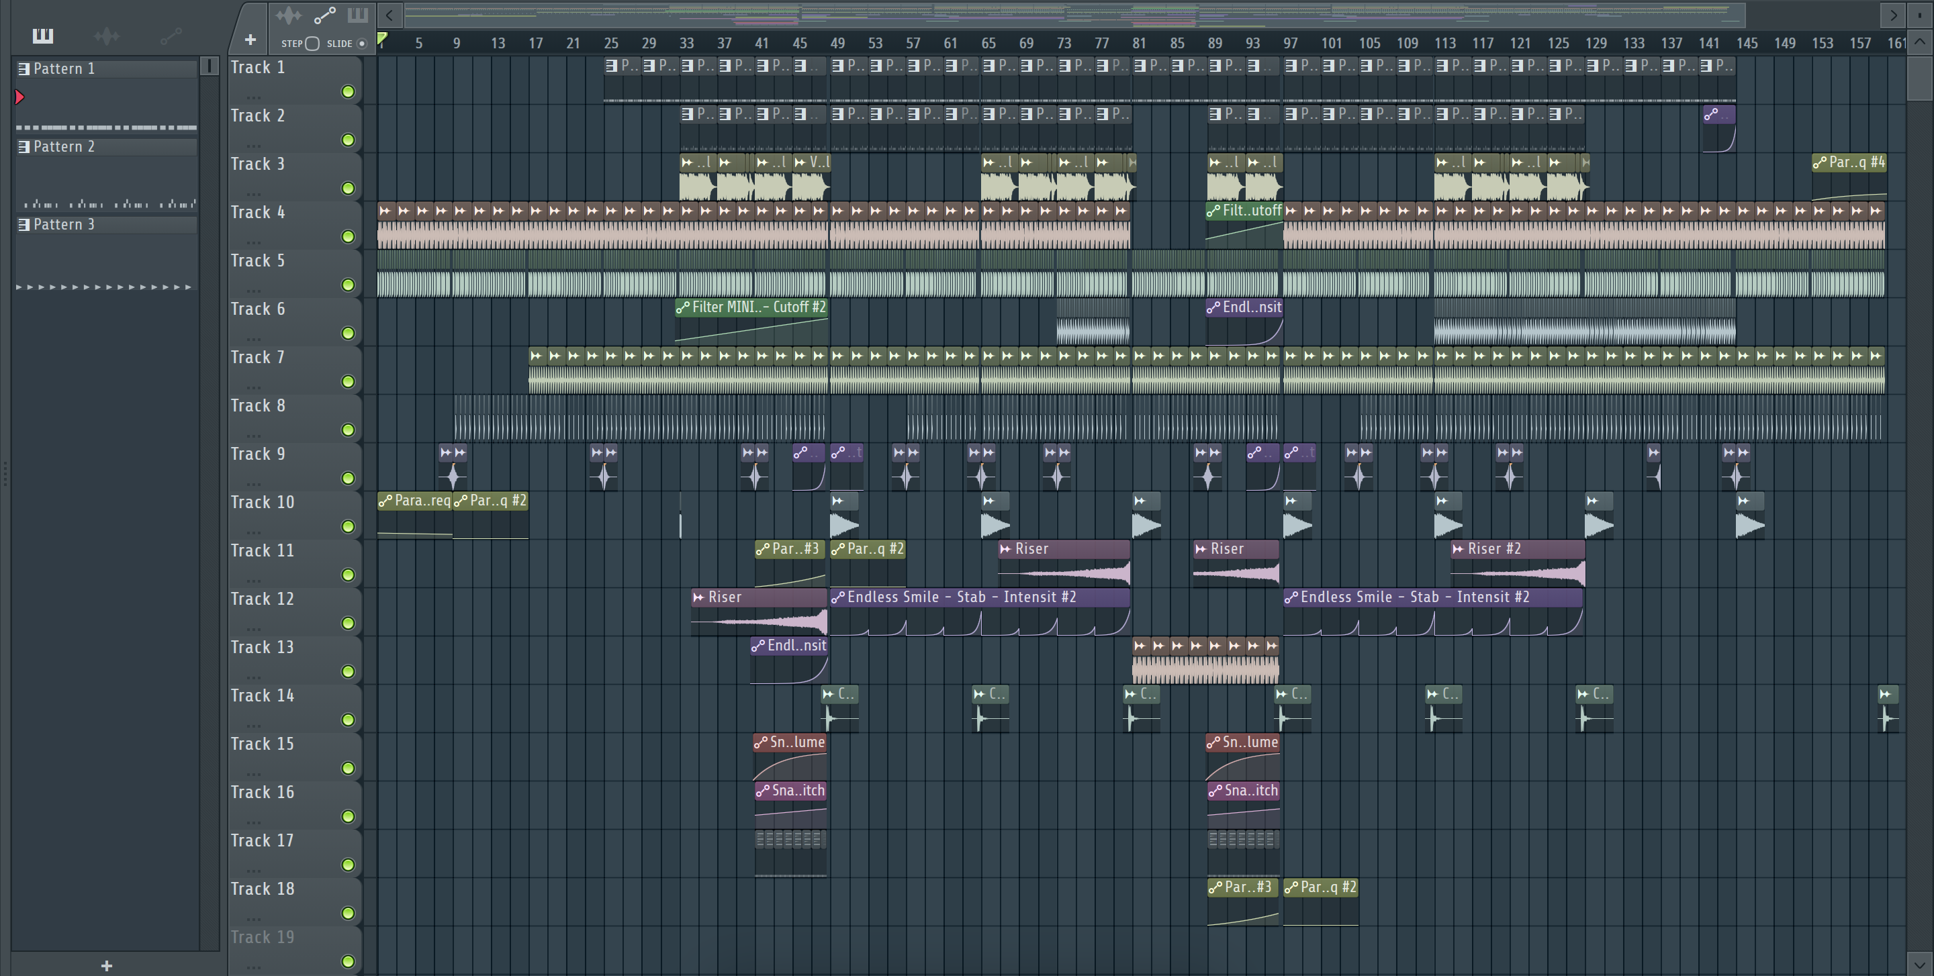1934x976 pixels.
Task: Click the right arrow at the overview end
Action: coord(1893,15)
